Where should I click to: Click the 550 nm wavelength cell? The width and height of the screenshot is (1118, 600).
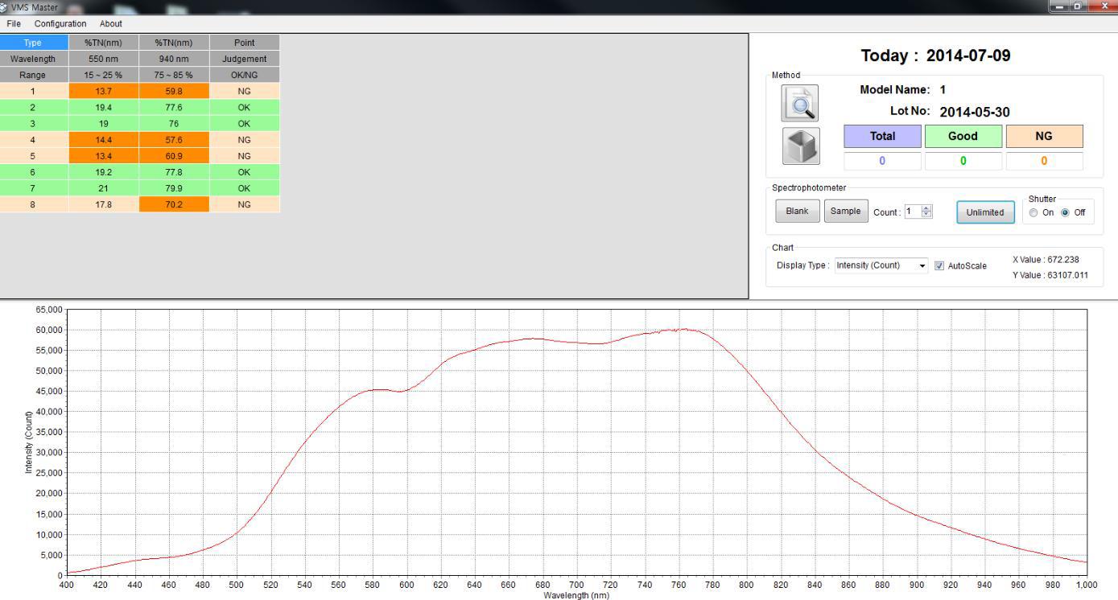[103, 59]
